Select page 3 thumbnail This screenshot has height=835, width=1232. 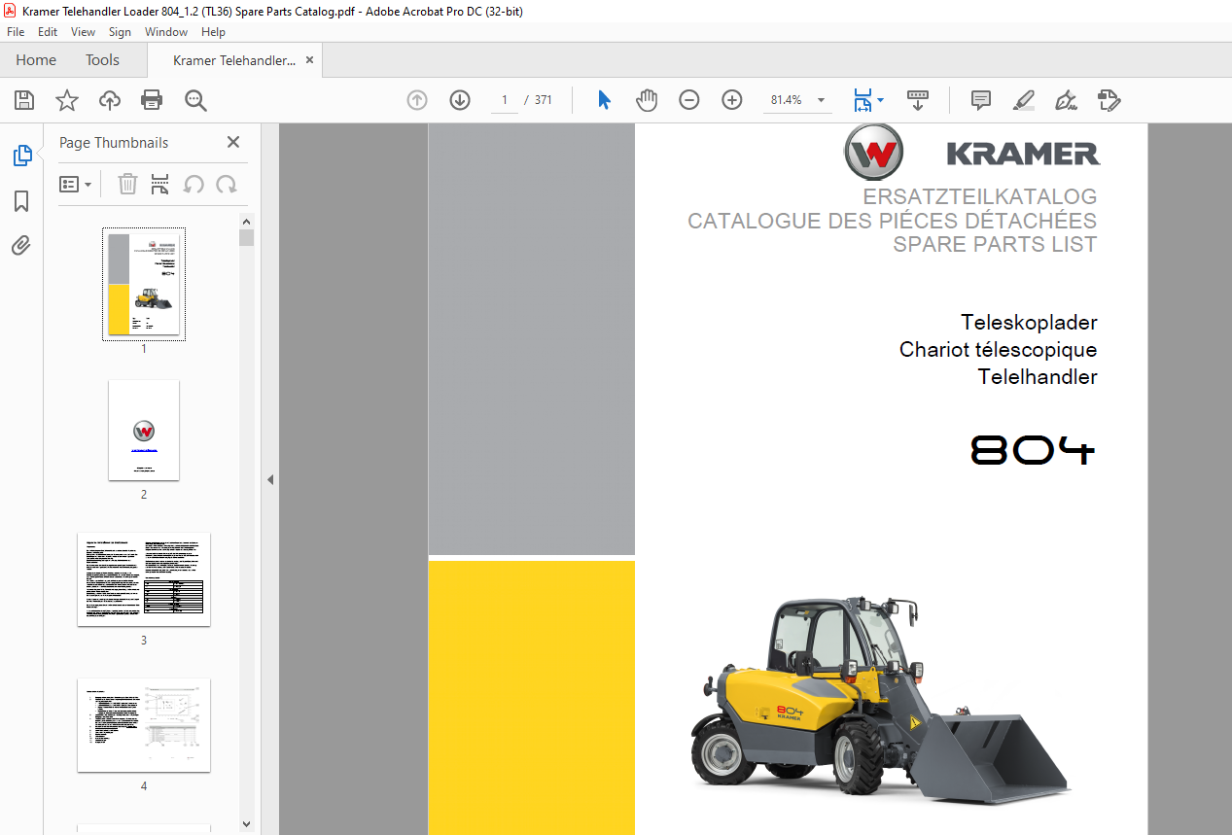(144, 579)
